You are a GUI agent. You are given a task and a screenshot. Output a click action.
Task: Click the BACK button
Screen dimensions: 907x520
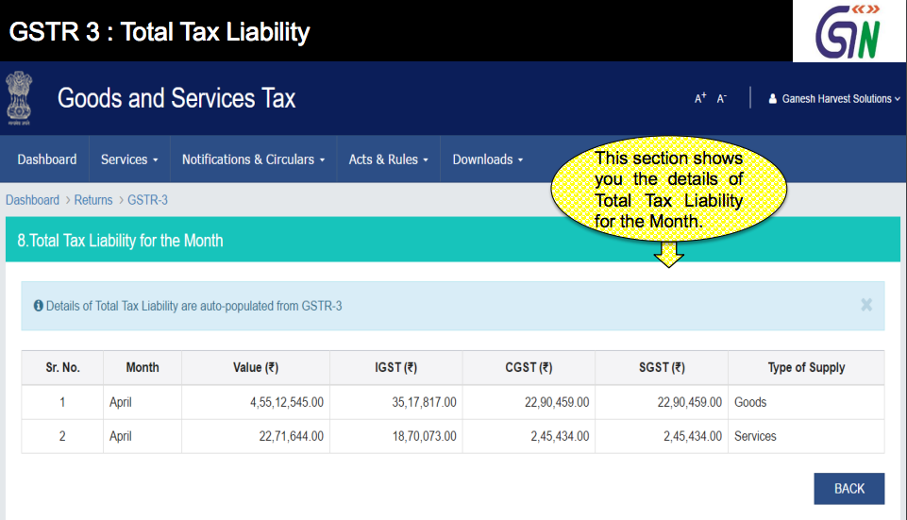(848, 489)
